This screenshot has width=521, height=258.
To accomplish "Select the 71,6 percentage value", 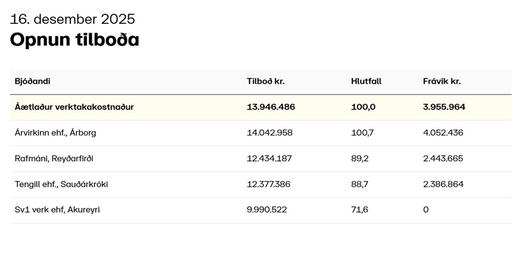I will pyautogui.click(x=359, y=210).
